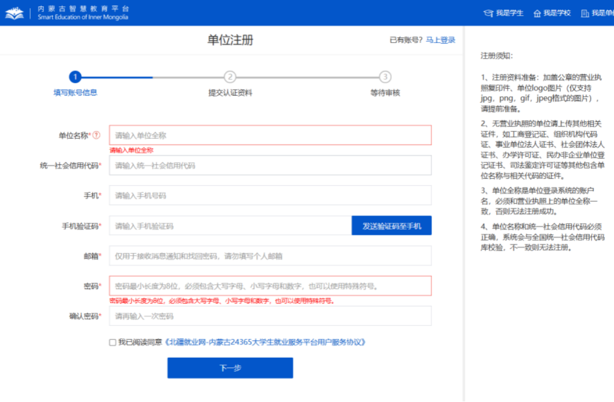
Task: Focus the 单位名称 input field
Action: (x=270, y=135)
